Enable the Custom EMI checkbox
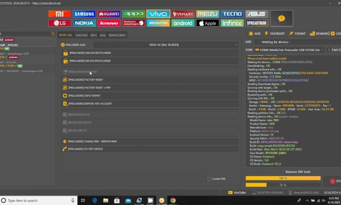The image size is (341, 205). pyautogui.click(x=209, y=179)
